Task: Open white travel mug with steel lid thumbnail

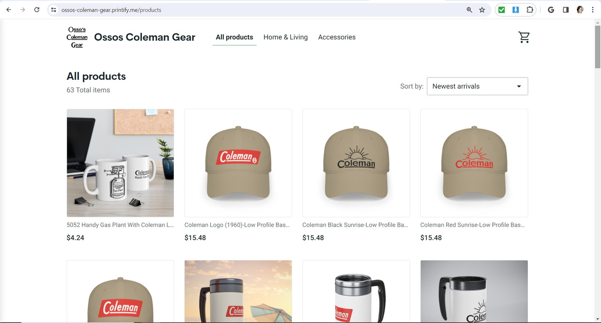Action: (356, 291)
